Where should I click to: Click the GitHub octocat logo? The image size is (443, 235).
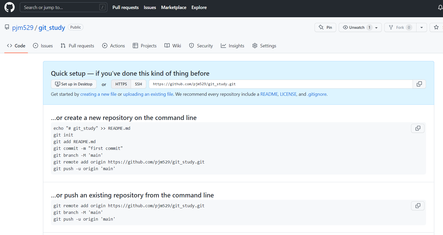point(10,7)
